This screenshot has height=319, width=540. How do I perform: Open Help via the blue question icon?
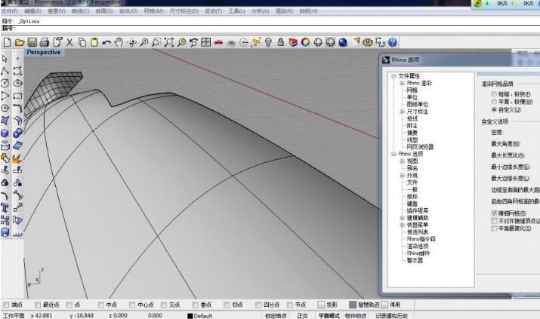[x=393, y=42]
